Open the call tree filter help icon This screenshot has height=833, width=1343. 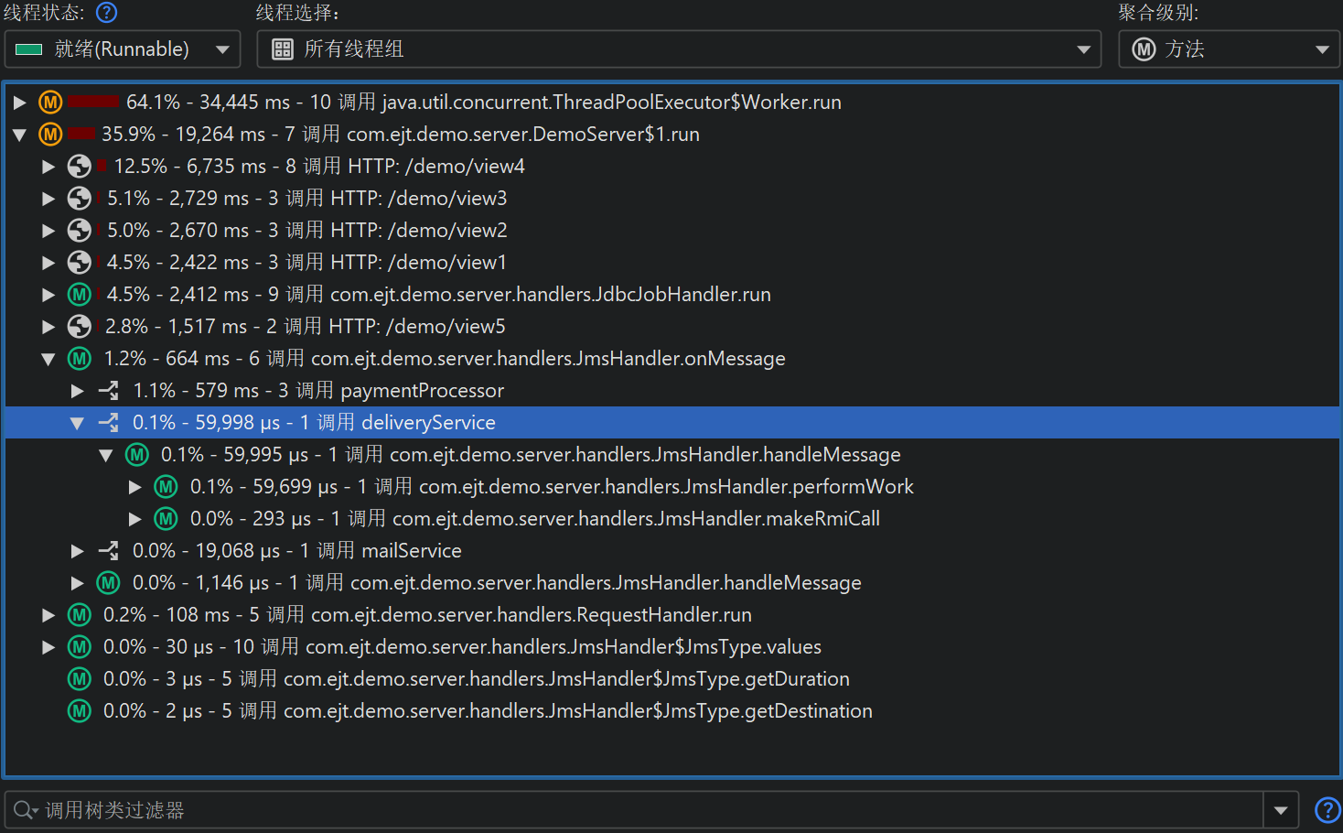point(1327,810)
